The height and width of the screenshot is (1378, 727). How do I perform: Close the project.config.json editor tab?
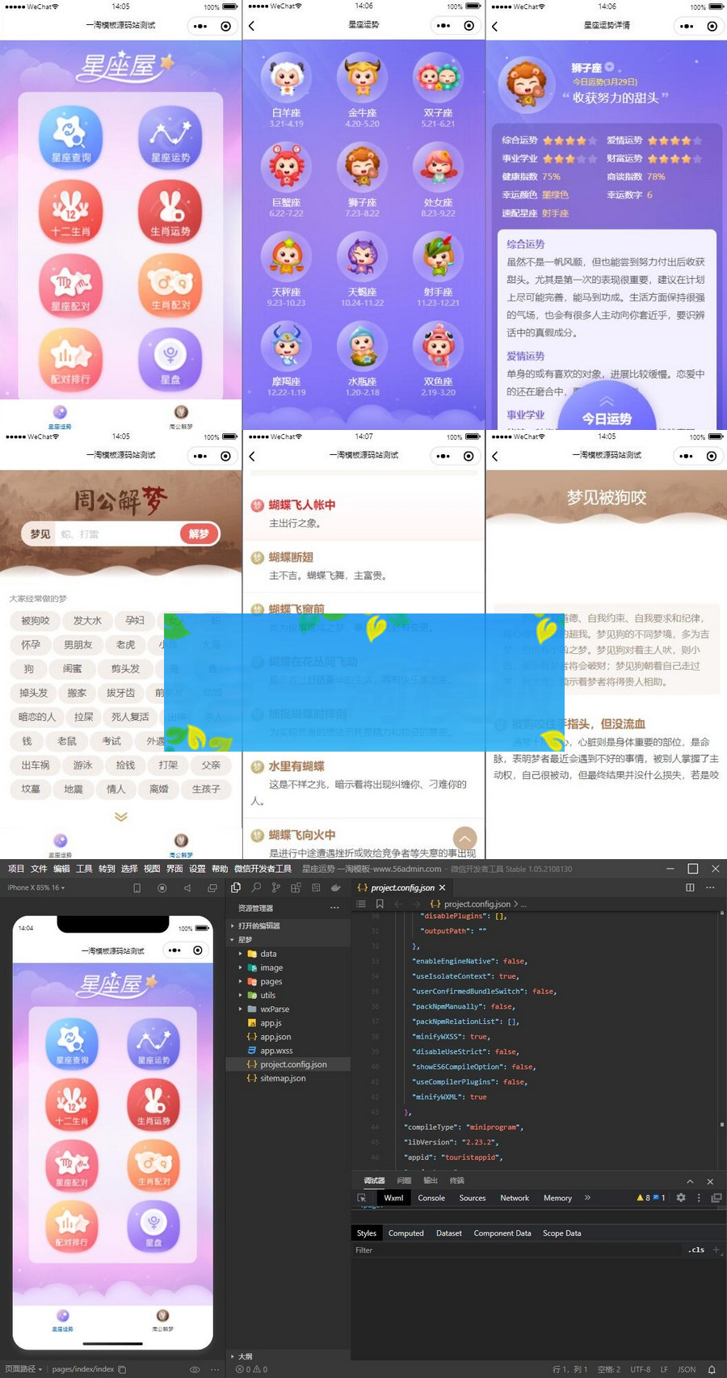442,887
